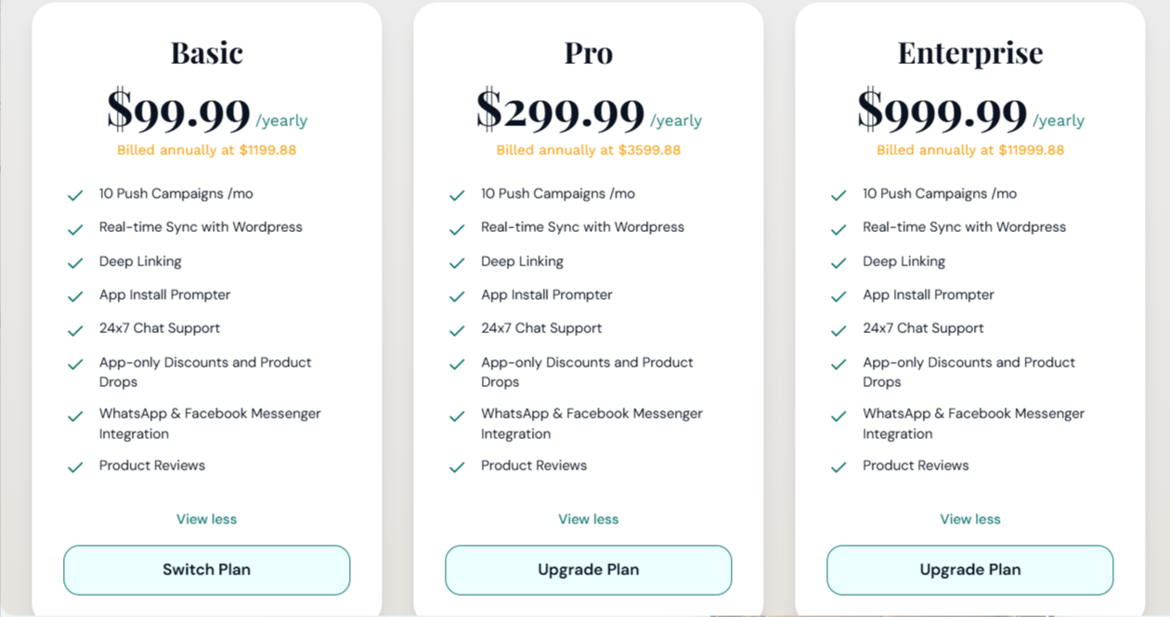1170x617 pixels.
Task: Click checkmark beside Basic Product Reviews
Action: coord(75,467)
